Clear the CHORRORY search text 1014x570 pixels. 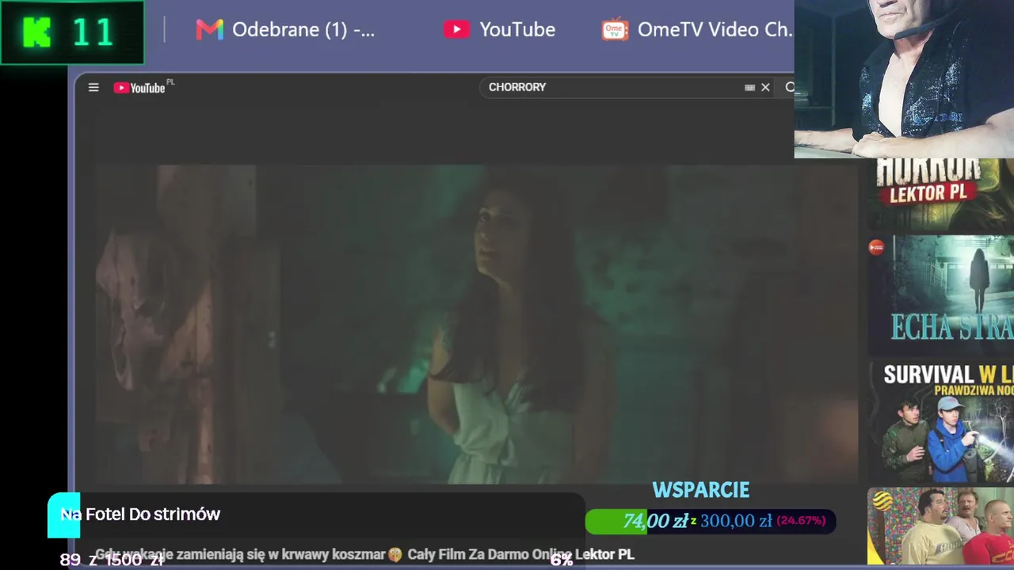click(x=765, y=87)
